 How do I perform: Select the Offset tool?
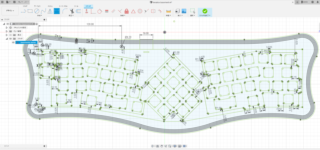(x=78, y=11)
